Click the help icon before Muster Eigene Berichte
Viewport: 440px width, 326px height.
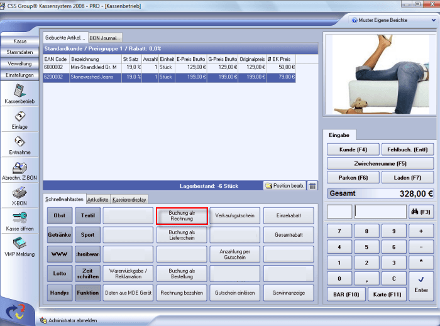(355, 20)
